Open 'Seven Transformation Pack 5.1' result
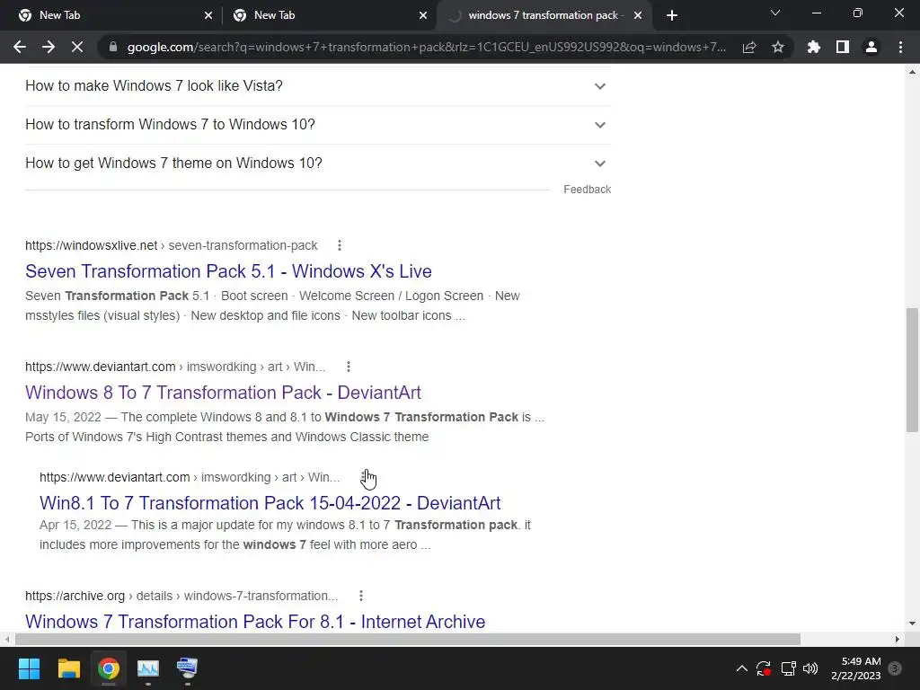 pyautogui.click(x=228, y=271)
